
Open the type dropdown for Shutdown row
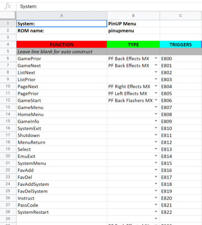[156, 135]
